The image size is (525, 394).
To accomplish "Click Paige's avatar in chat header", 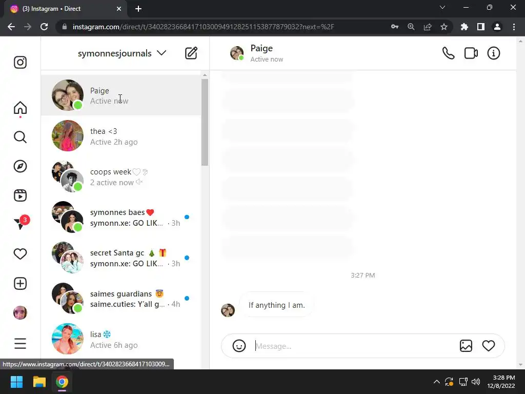I will tap(237, 53).
